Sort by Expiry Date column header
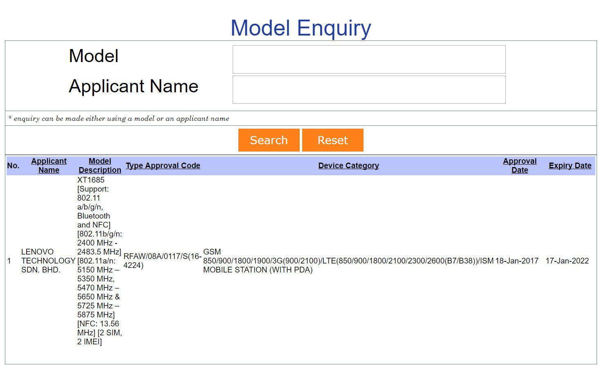Image resolution: width=599 pixels, height=366 pixels. (570, 165)
